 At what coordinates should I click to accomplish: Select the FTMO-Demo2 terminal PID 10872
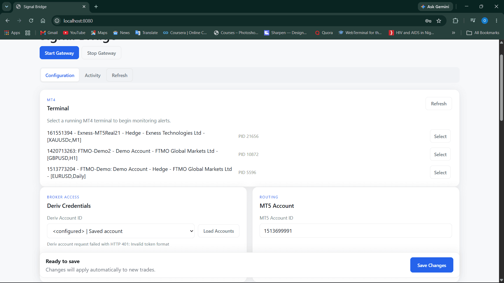click(440, 154)
